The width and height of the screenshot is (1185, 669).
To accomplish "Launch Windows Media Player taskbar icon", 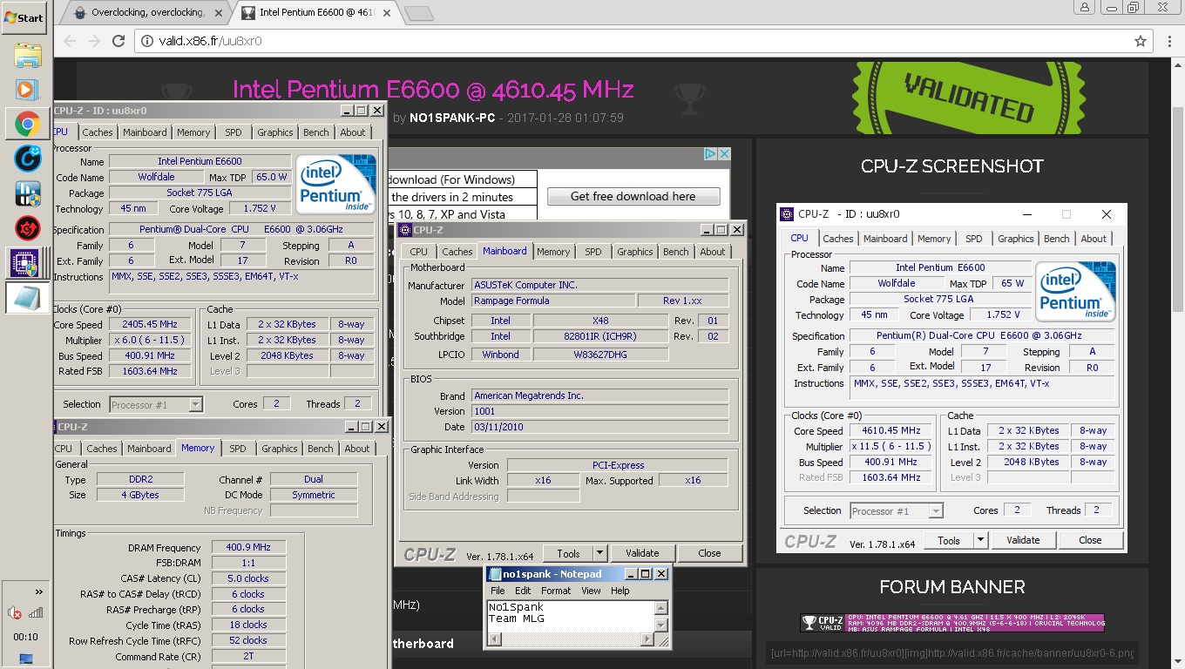I will (27, 90).
